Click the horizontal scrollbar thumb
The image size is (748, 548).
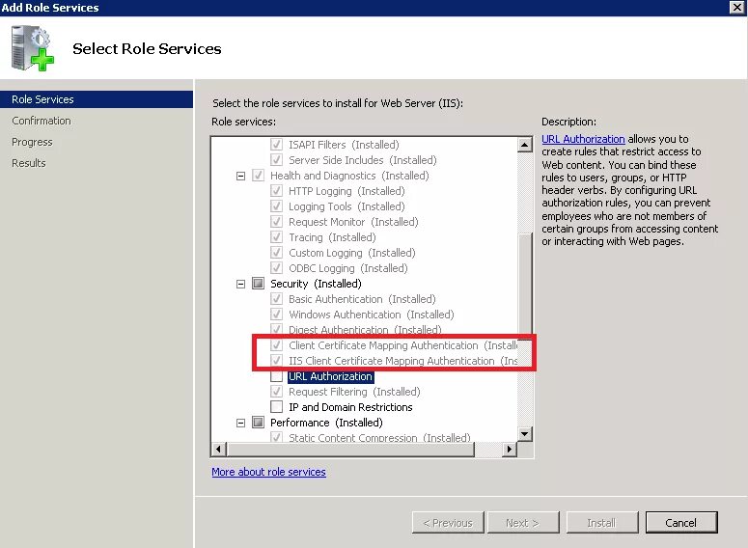[350, 449]
